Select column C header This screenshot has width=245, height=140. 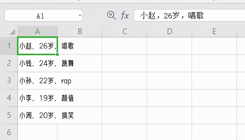(125, 32)
